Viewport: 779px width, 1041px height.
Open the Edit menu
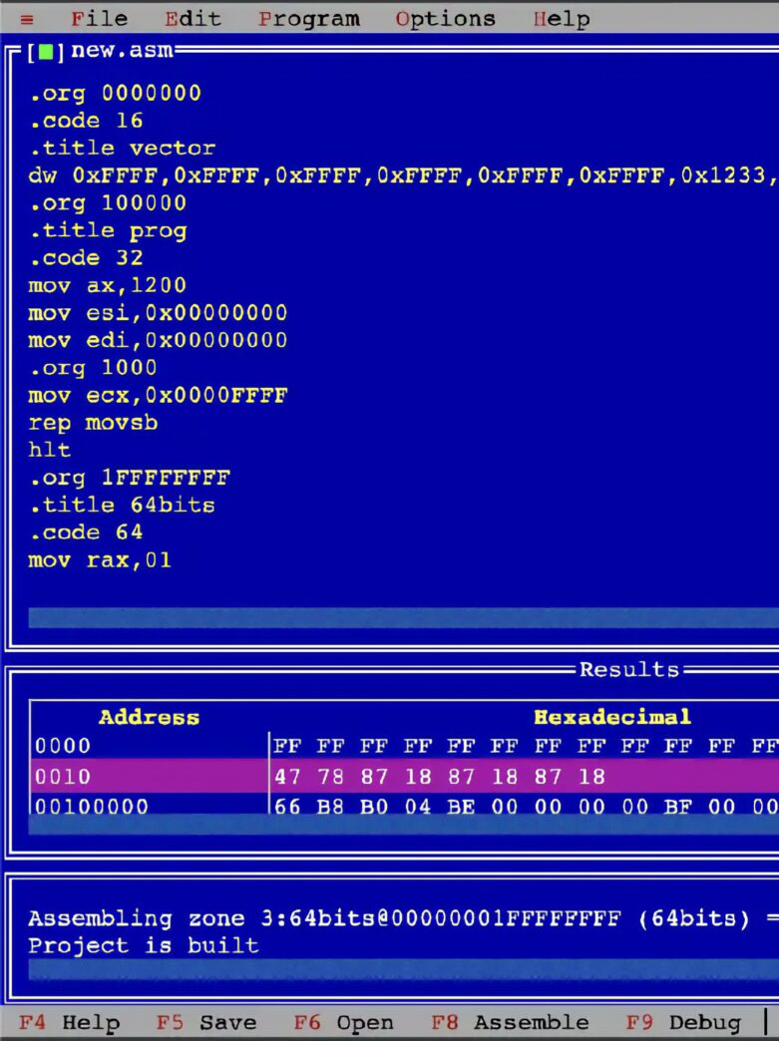[x=193, y=19]
